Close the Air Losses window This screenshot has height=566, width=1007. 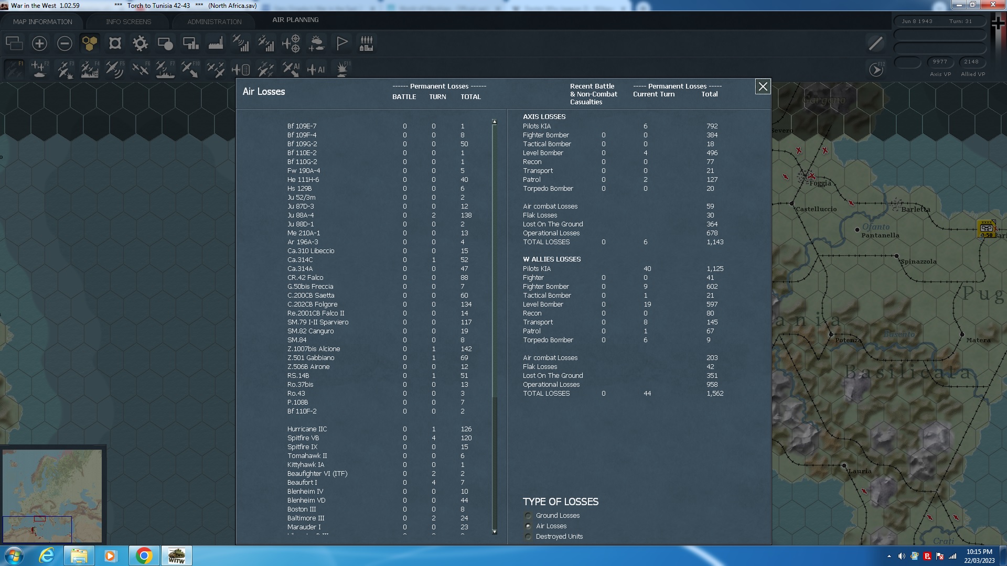(x=763, y=87)
